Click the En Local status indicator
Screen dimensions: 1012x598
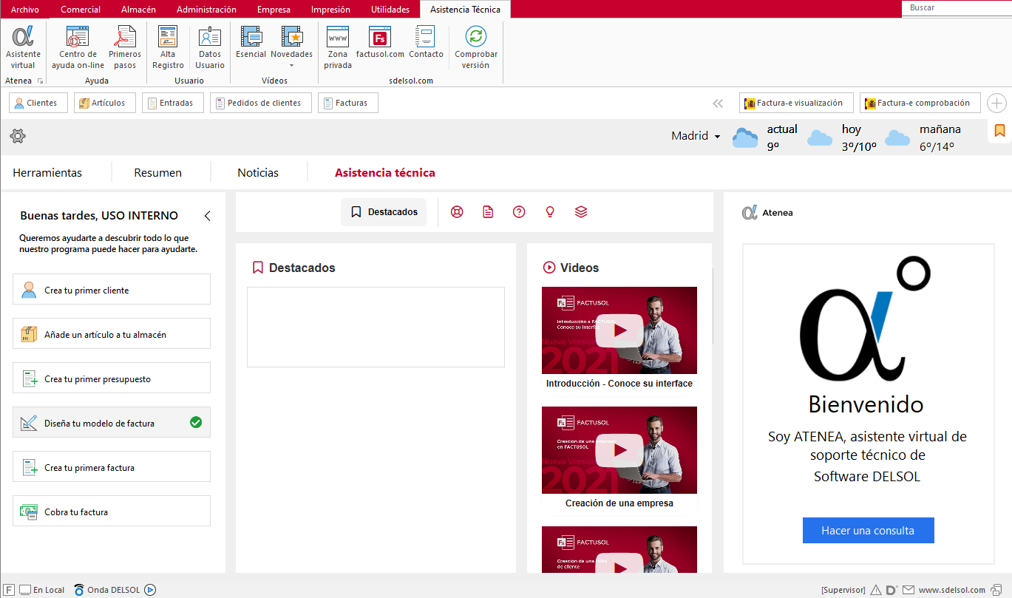[x=42, y=590]
